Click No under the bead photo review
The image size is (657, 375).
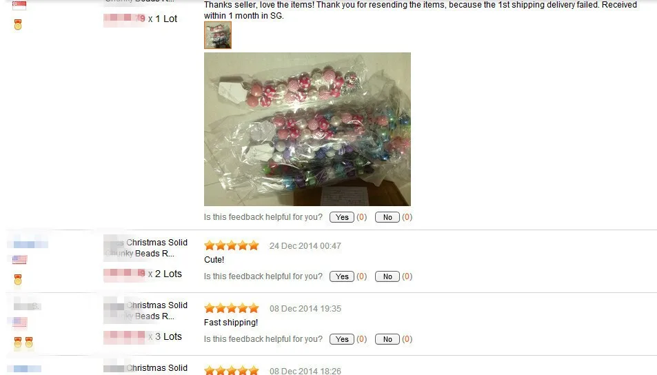387,217
